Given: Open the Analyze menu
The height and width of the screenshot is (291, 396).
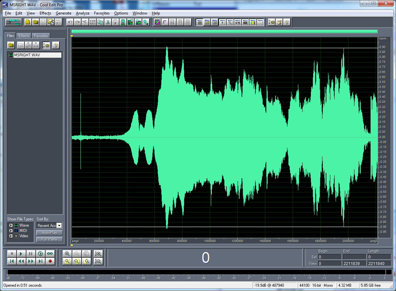Looking at the screenshot, I should (82, 13).
